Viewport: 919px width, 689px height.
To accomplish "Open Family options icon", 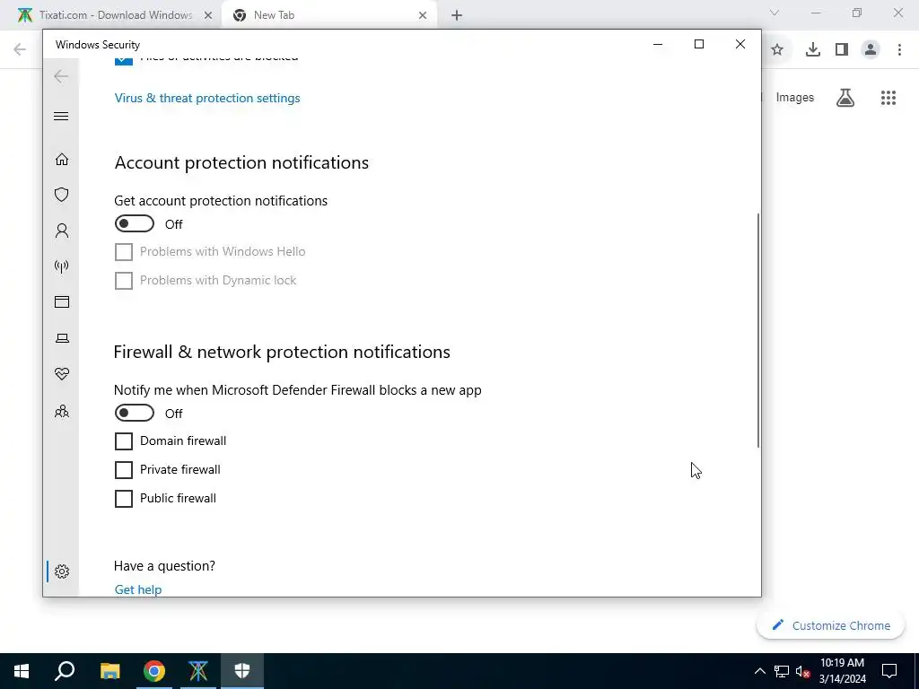I will 62,411.
